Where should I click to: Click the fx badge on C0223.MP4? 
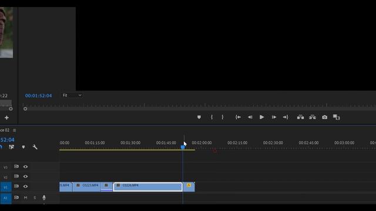pyautogui.click(x=78, y=185)
